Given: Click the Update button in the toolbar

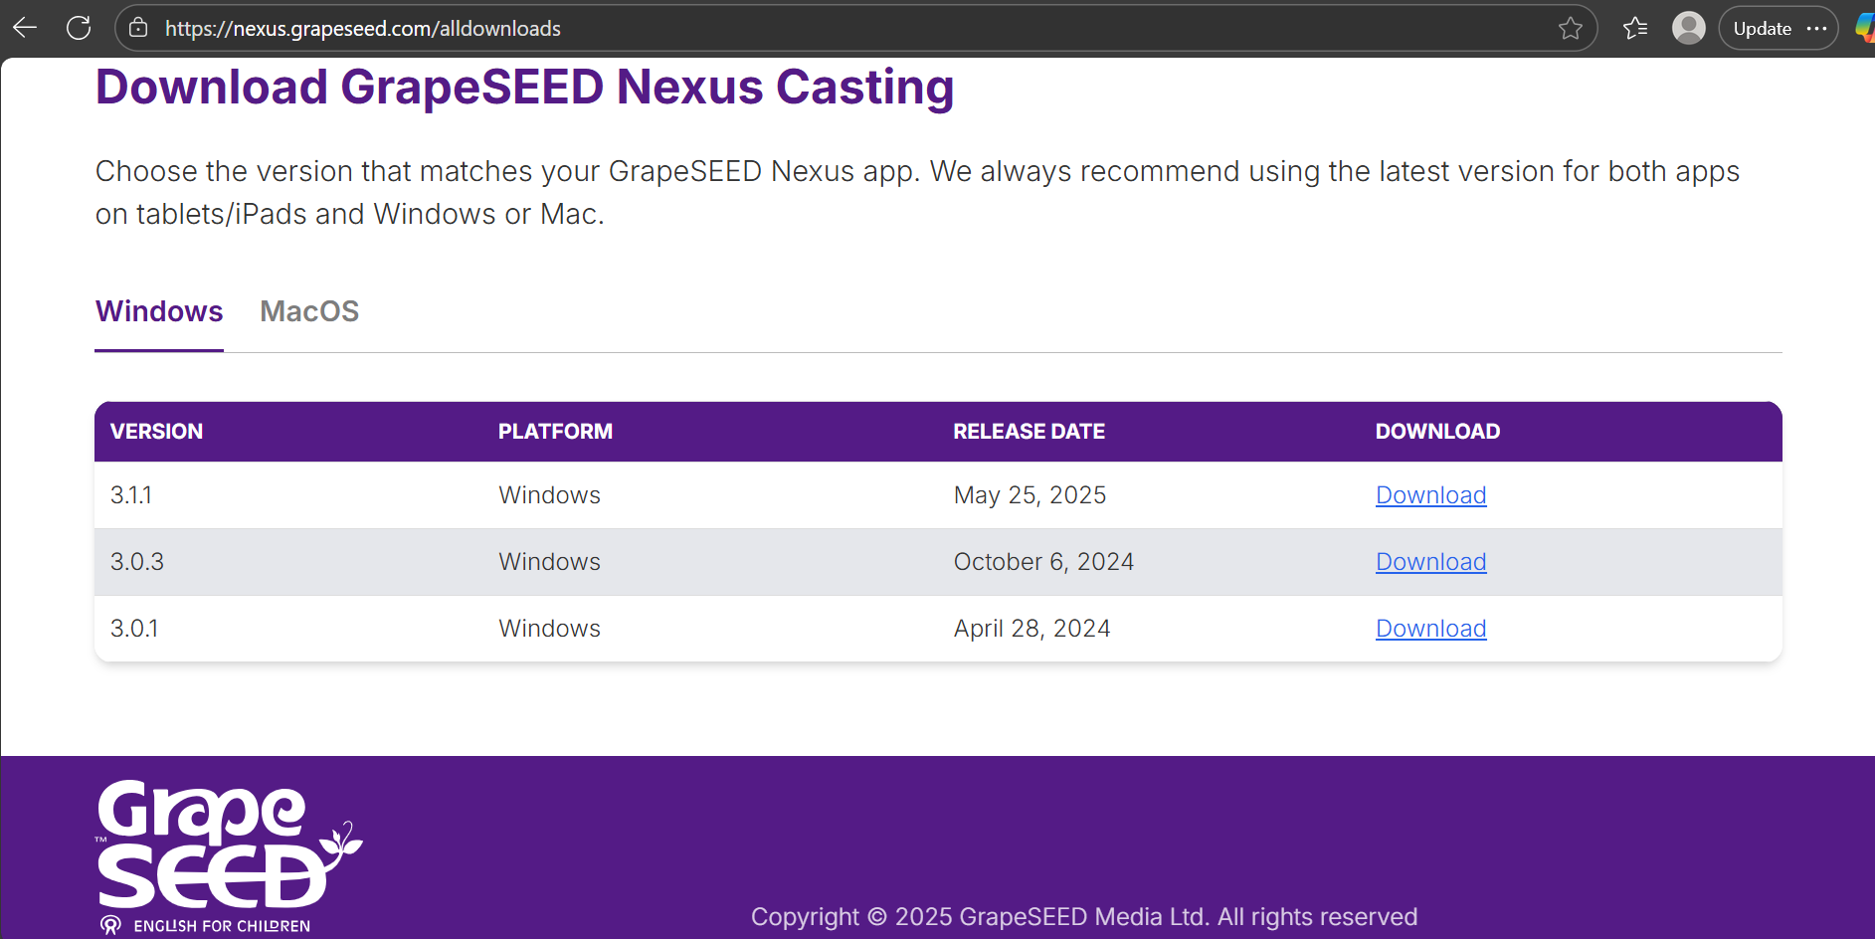Looking at the screenshot, I should pyautogui.click(x=1762, y=28).
